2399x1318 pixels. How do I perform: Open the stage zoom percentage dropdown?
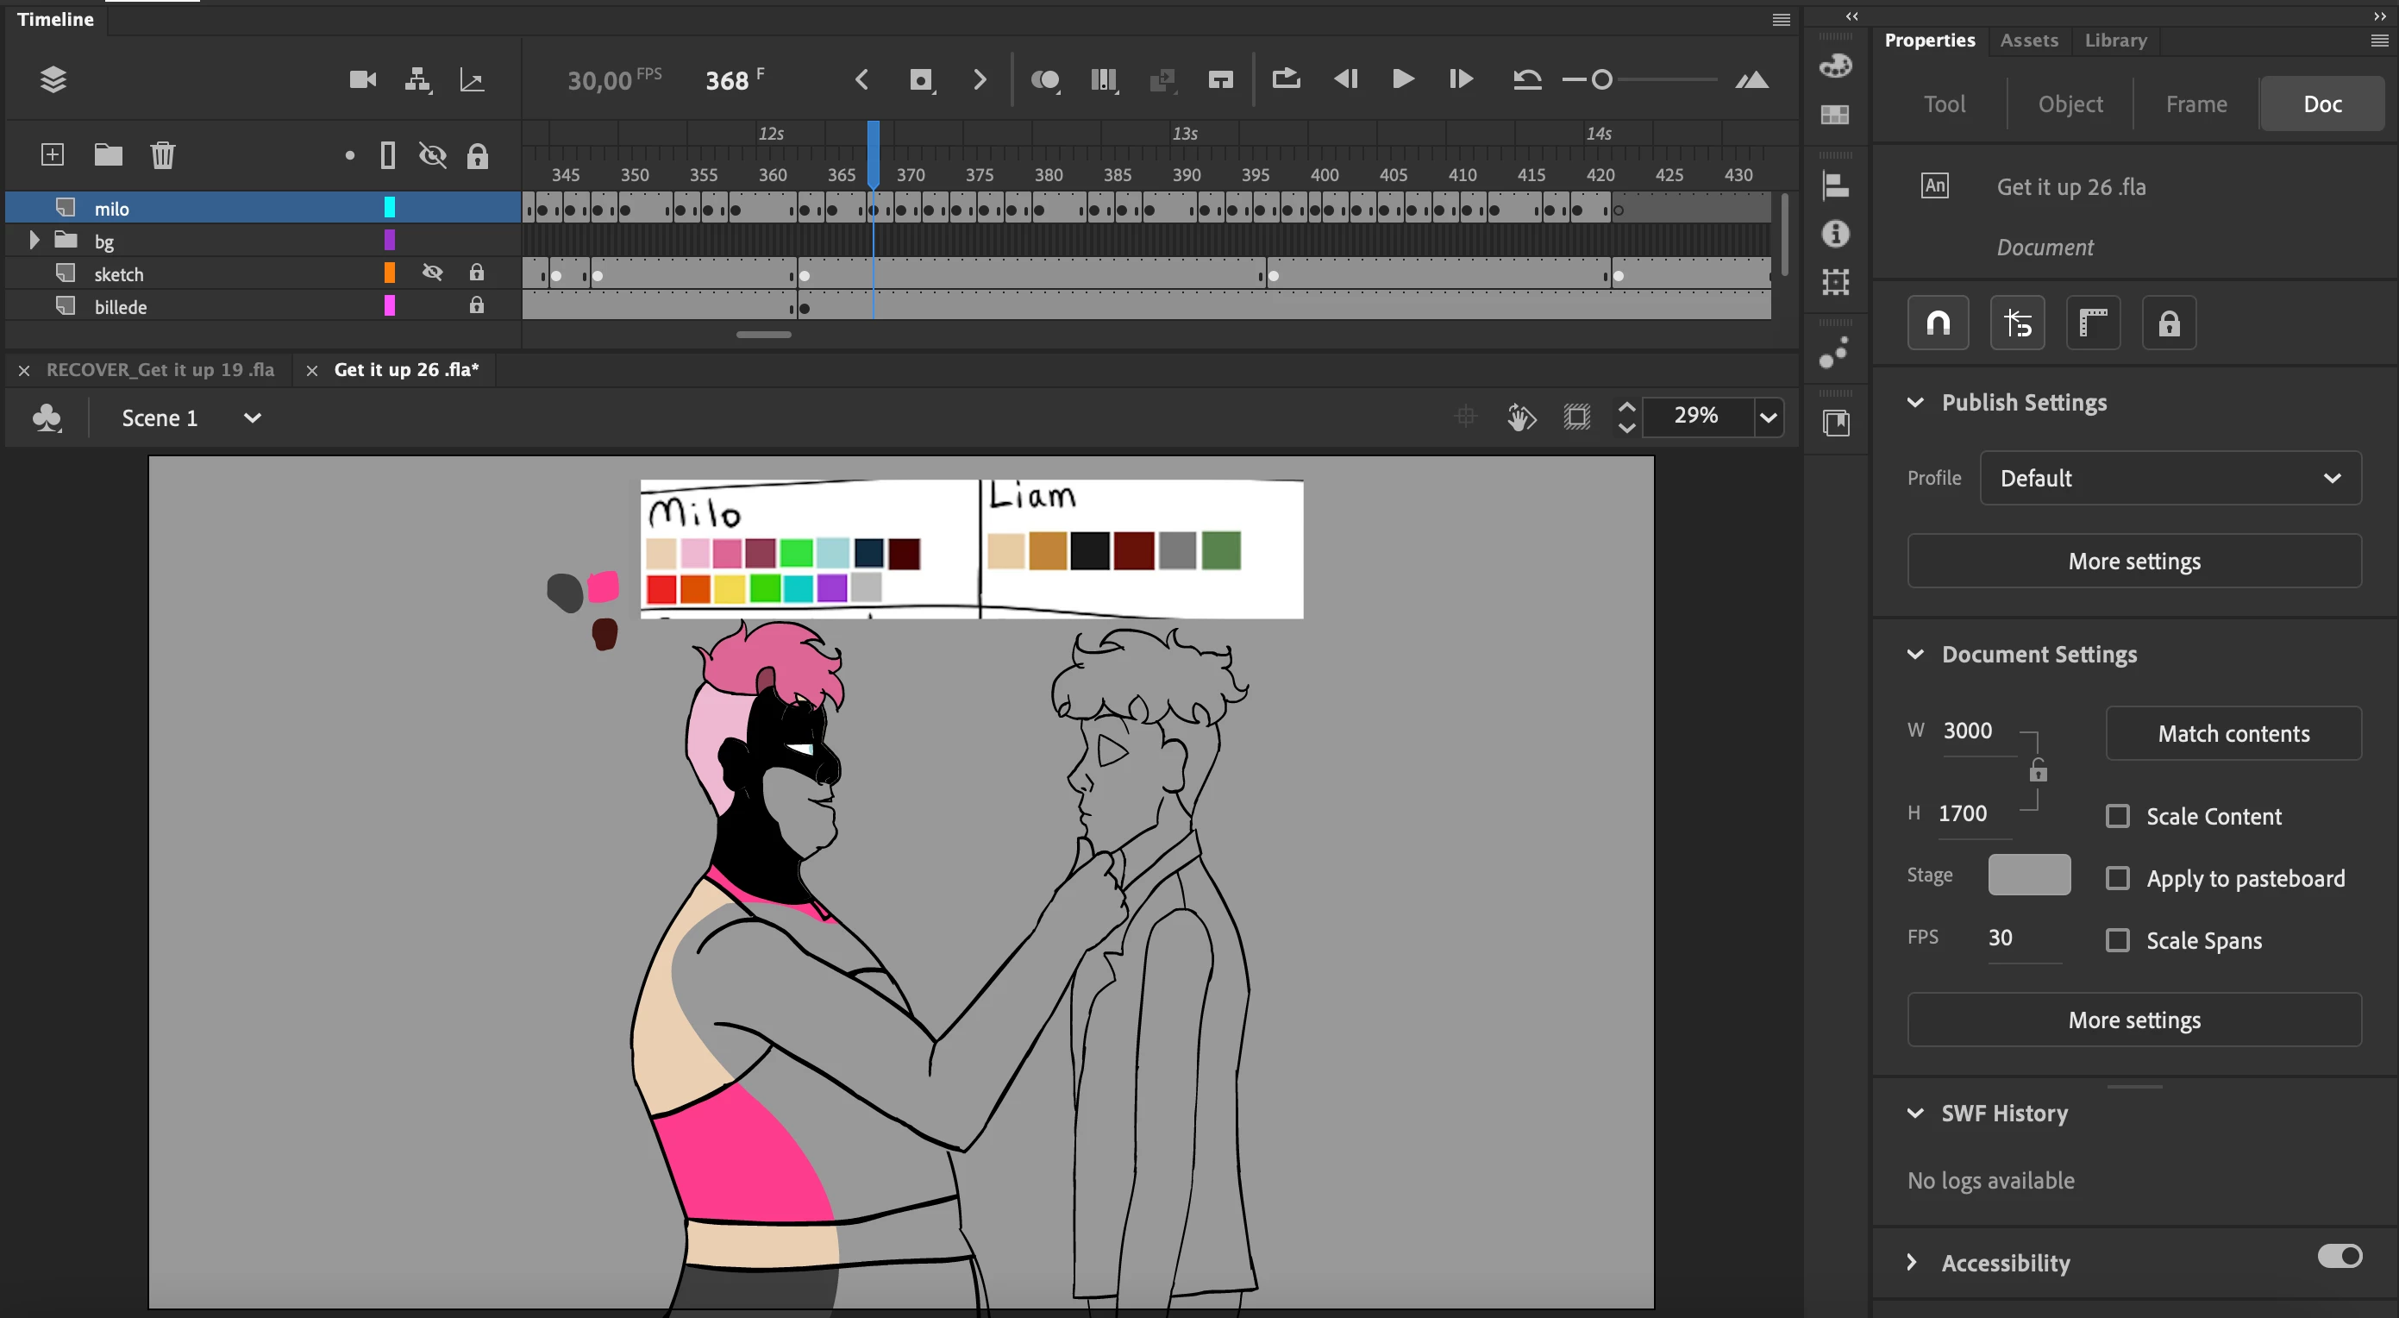point(1768,417)
